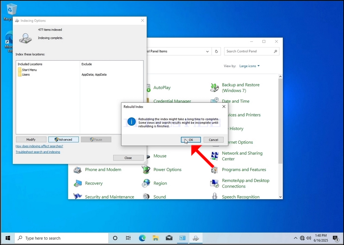
Task: Open the taskbar clock showing 1:48 PM
Action: pyautogui.click(x=321, y=238)
